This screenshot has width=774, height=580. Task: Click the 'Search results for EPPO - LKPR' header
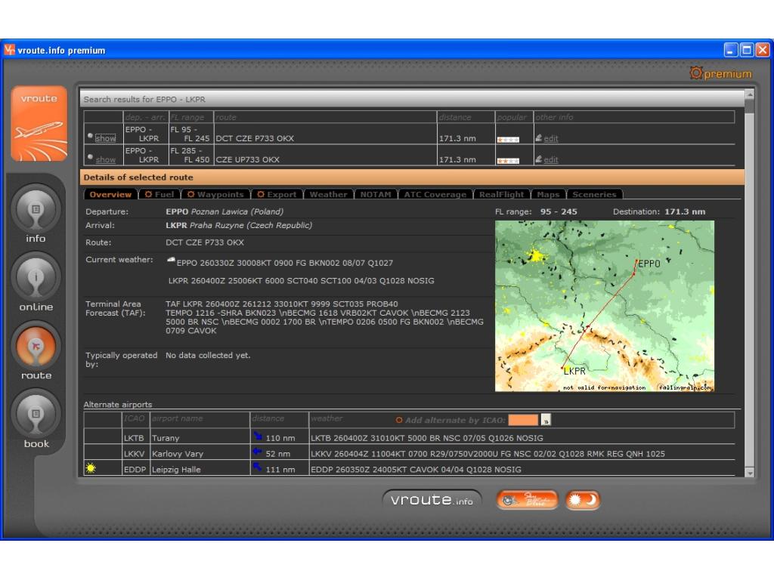pos(412,99)
